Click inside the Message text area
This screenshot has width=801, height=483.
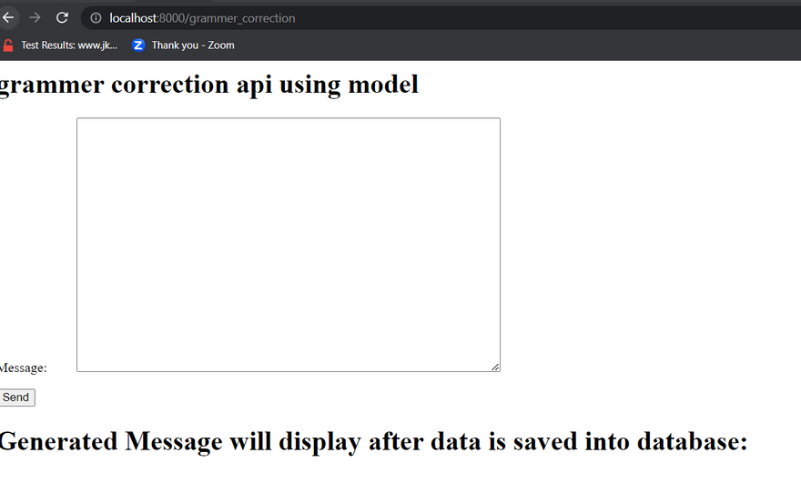(288, 244)
